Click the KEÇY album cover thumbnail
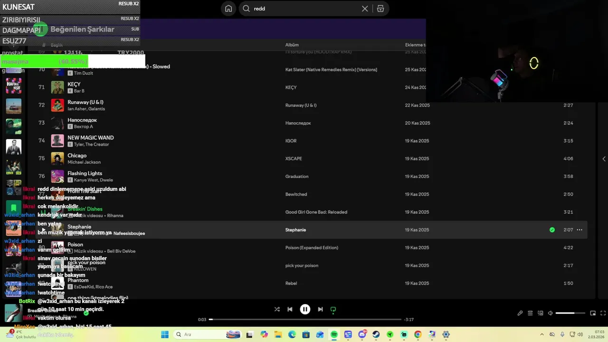Image resolution: width=608 pixels, height=342 pixels. tap(57, 87)
